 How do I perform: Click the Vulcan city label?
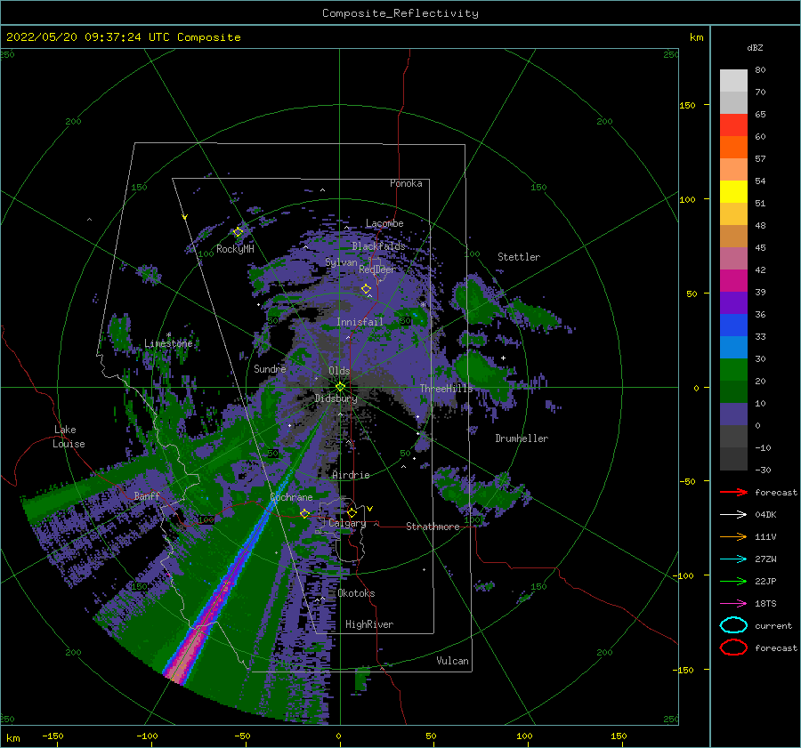pyautogui.click(x=452, y=661)
